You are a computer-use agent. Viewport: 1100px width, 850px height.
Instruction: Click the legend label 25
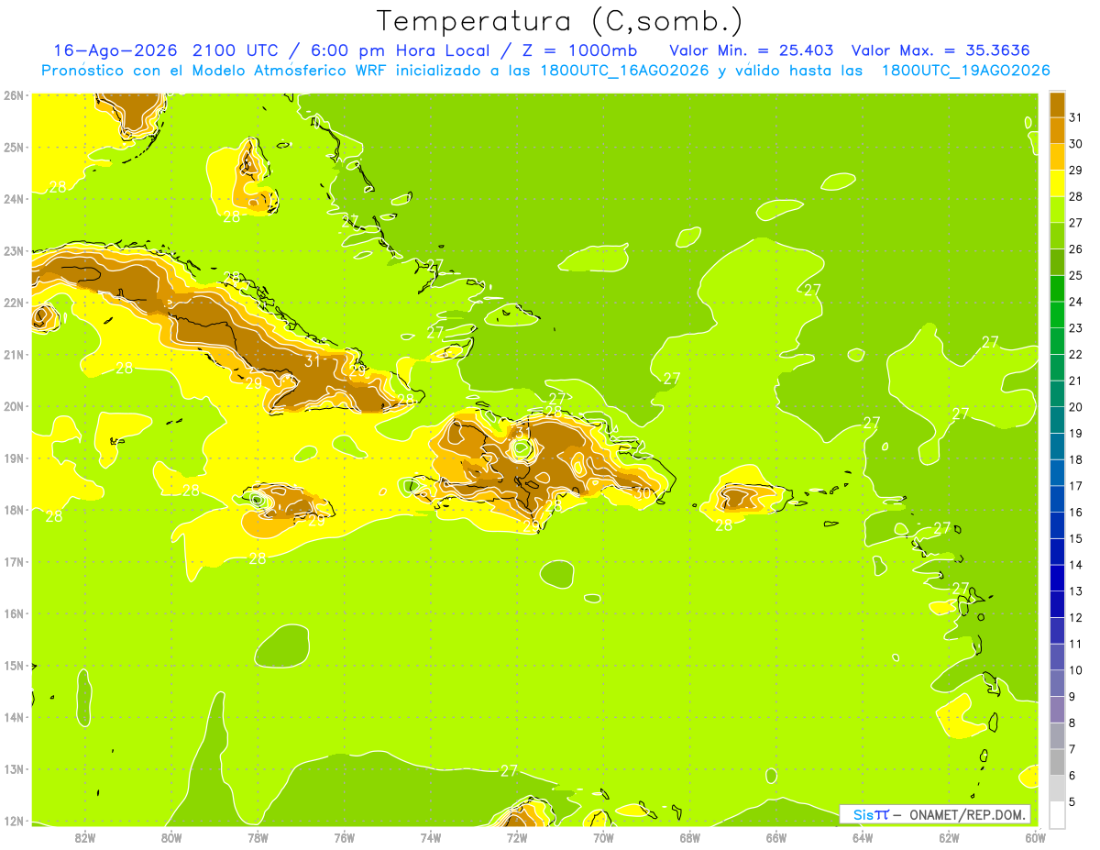(x=1075, y=275)
